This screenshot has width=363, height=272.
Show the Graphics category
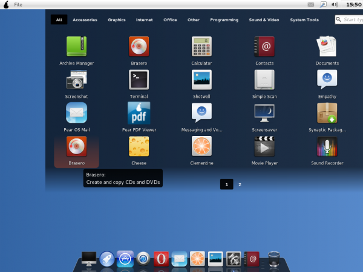117,20
